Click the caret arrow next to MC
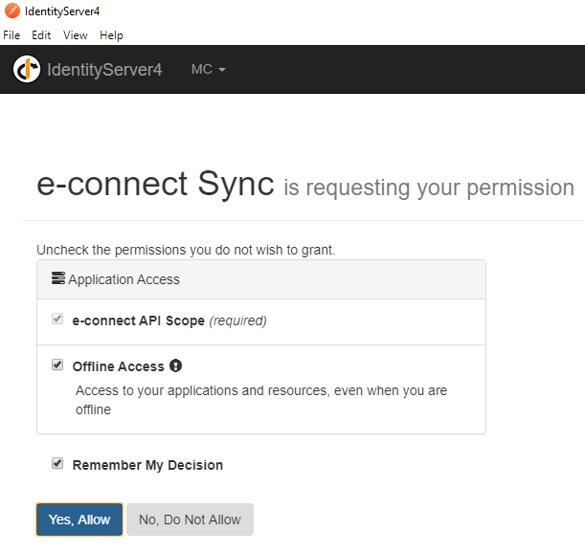 (x=222, y=70)
